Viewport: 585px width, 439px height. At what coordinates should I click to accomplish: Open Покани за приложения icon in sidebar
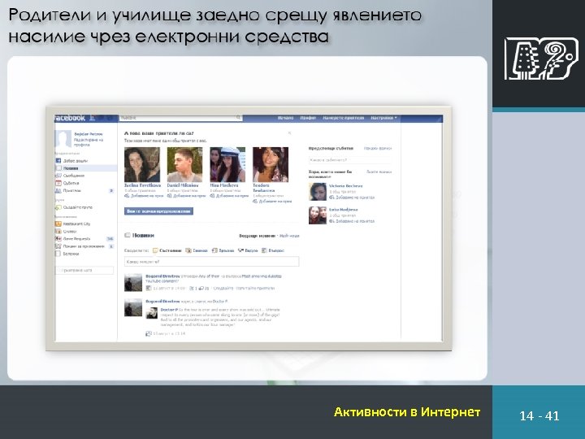coord(58,246)
